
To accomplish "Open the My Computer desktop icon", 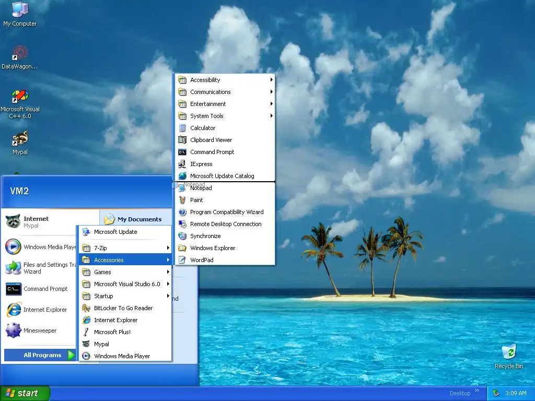I will [x=20, y=14].
